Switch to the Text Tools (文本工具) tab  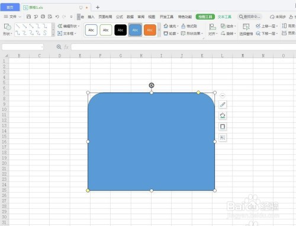pos(224,17)
